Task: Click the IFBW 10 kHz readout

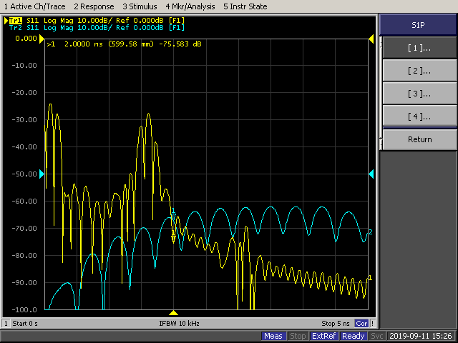Action: click(x=179, y=324)
